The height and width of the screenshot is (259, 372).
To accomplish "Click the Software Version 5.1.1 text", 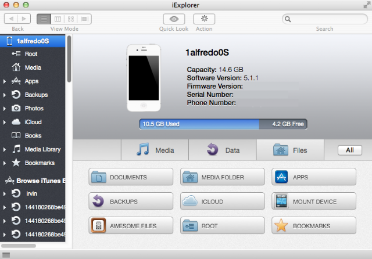I will click(223, 78).
